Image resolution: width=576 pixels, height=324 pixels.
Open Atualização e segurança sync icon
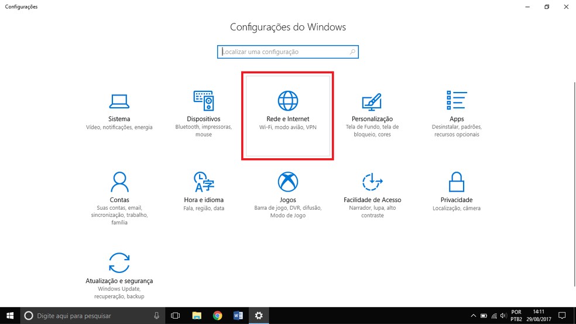(x=119, y=262)
